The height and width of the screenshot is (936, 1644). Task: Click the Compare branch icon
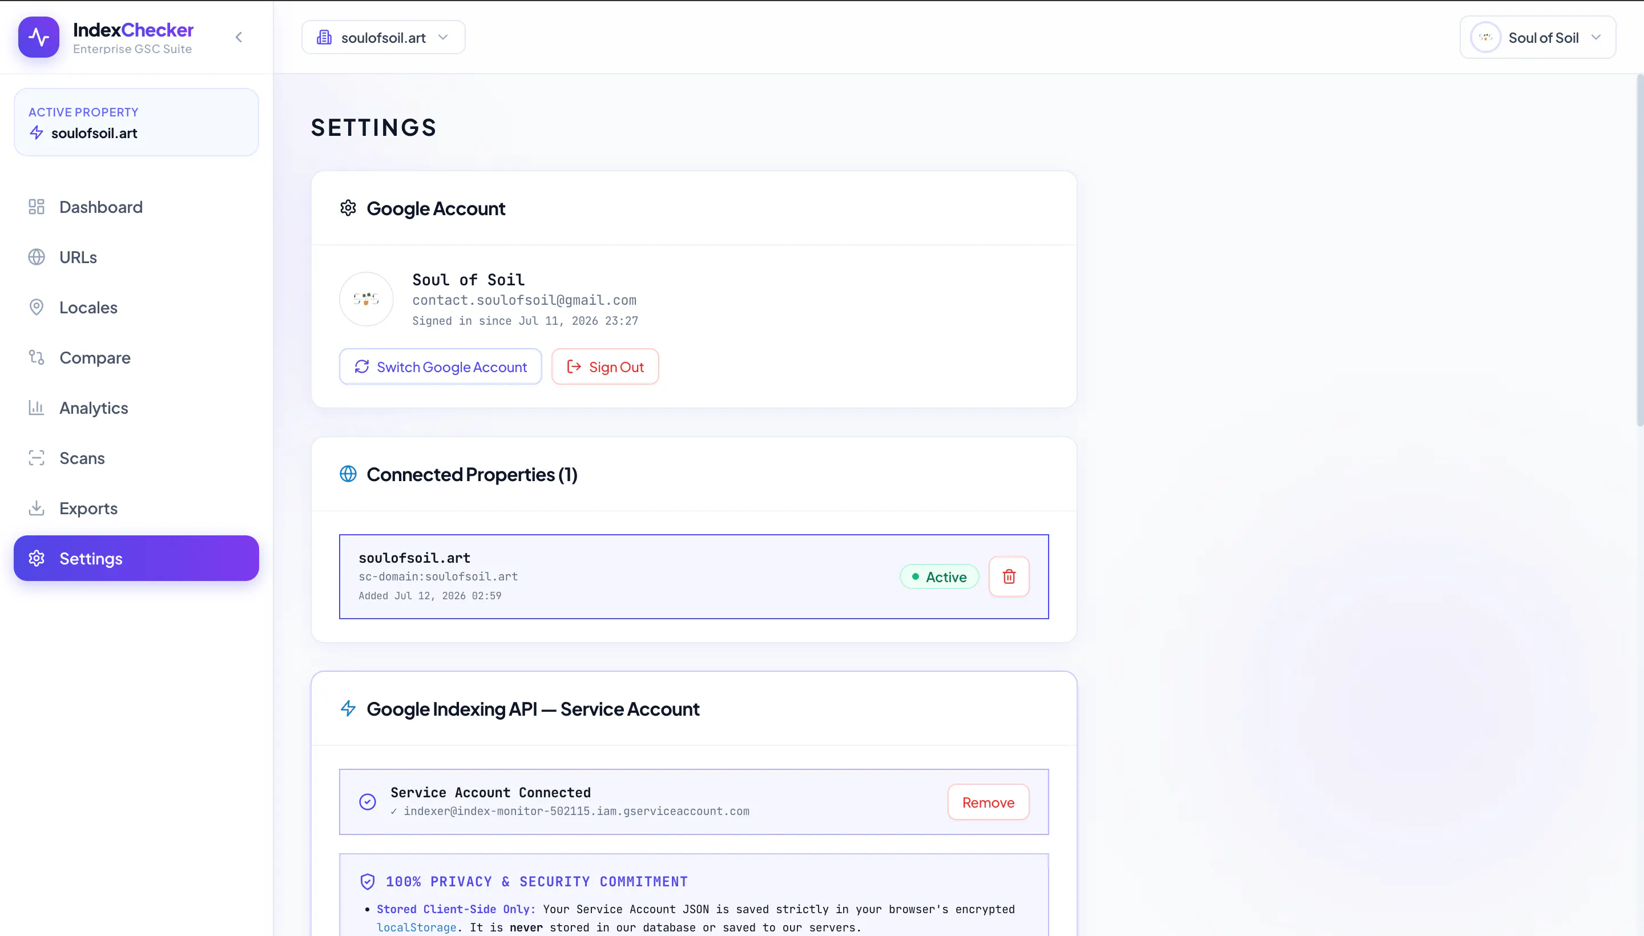pyautogui.click(x=37, y=357)
